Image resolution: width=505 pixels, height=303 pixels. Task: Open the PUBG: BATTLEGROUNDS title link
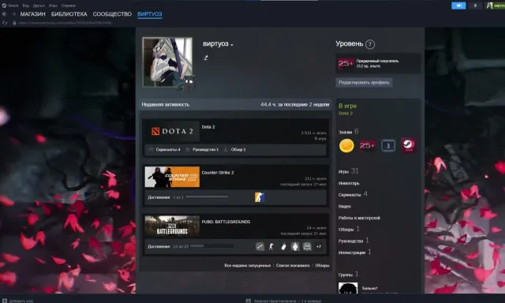226,222
